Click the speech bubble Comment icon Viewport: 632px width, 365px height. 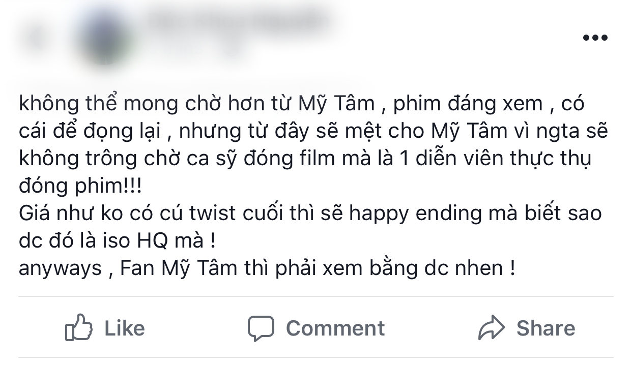click(x=261, y=328)
